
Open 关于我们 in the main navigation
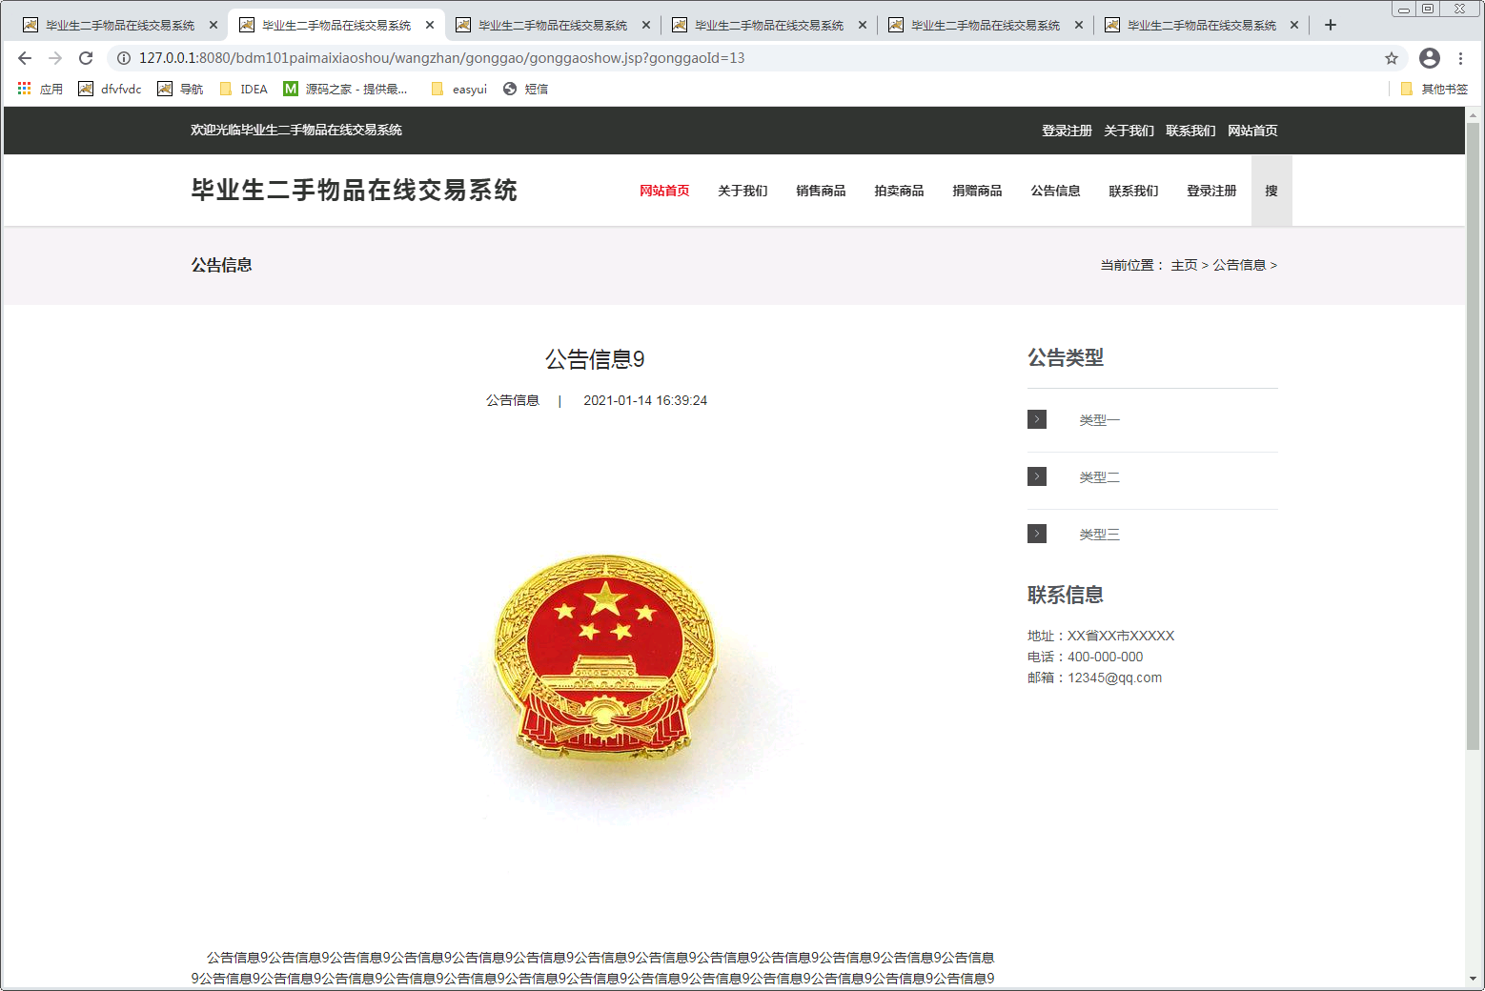pos(742,191)
